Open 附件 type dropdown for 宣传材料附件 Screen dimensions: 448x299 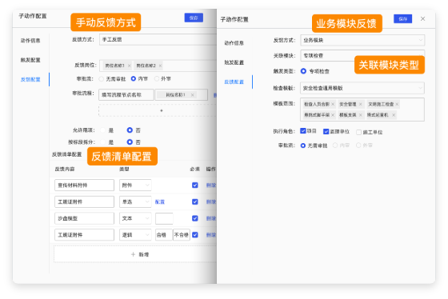tap(135, 185)
